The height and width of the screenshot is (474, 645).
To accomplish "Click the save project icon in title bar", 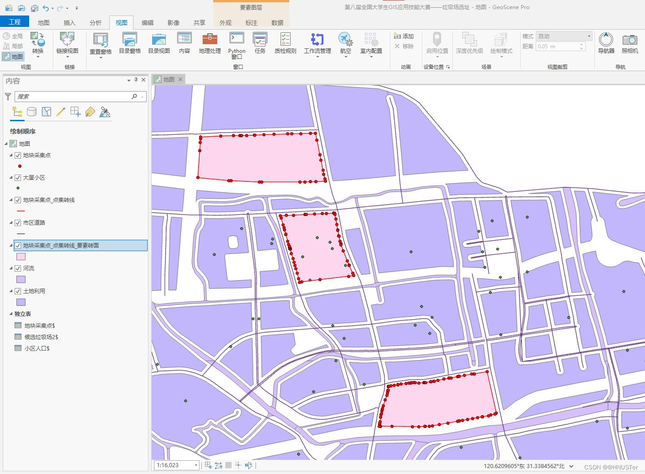I will pos(35,8).
